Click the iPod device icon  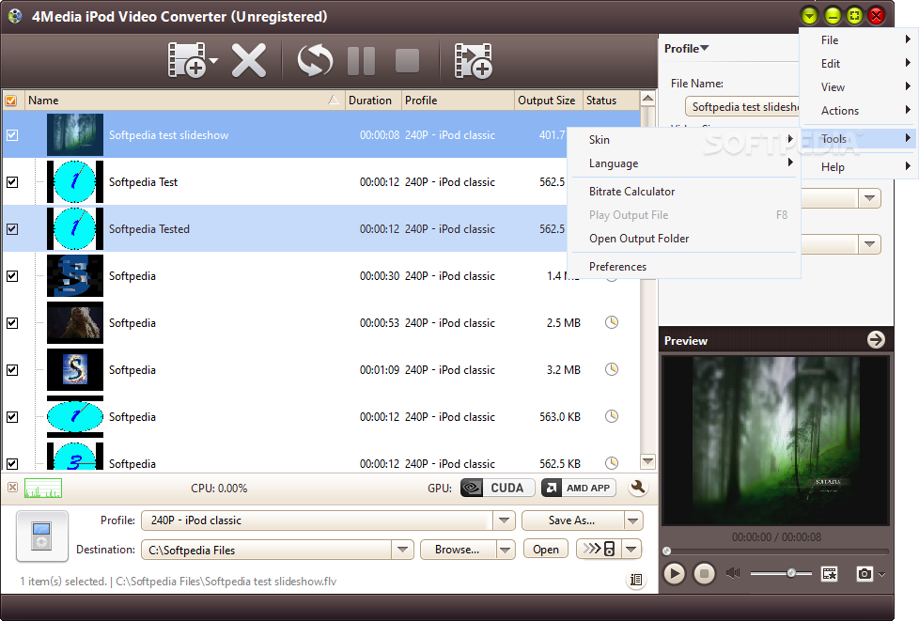coord(41,536)
